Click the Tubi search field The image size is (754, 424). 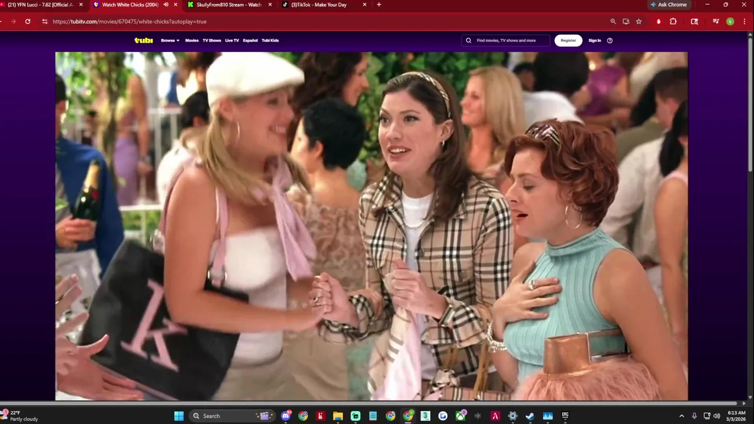pyautogui.click(x=505, y=41)
